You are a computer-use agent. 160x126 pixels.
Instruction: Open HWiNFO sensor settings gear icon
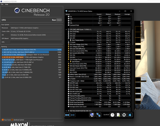coord(124,115)
